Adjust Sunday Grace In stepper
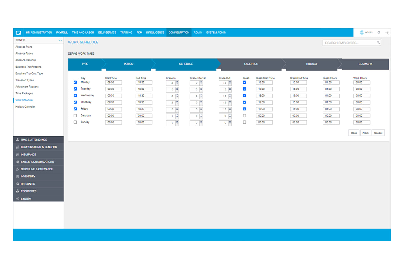Viewport: 404px width, 269px height. pos(177,123)
